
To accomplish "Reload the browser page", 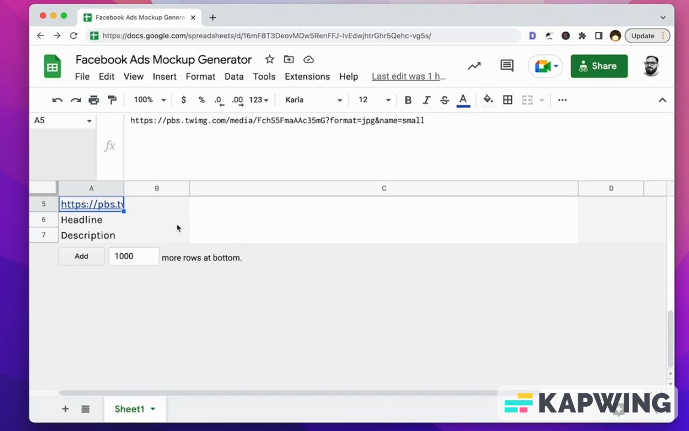I will 74,36.
